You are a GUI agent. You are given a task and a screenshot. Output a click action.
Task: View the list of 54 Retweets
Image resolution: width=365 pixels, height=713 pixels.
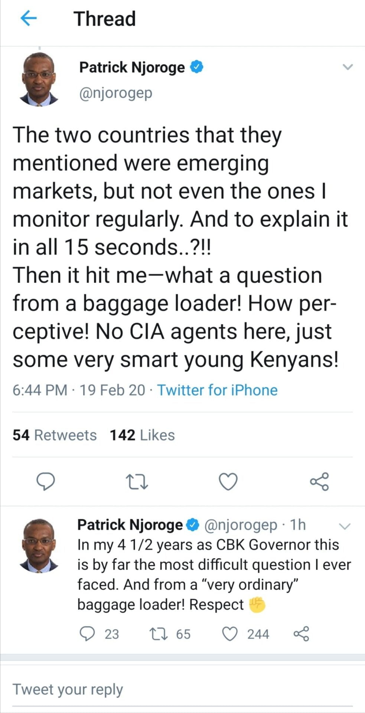[x=55, y=435]
